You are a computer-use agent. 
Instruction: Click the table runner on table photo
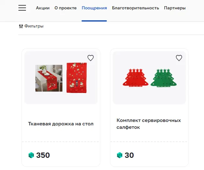click(49, 78)
